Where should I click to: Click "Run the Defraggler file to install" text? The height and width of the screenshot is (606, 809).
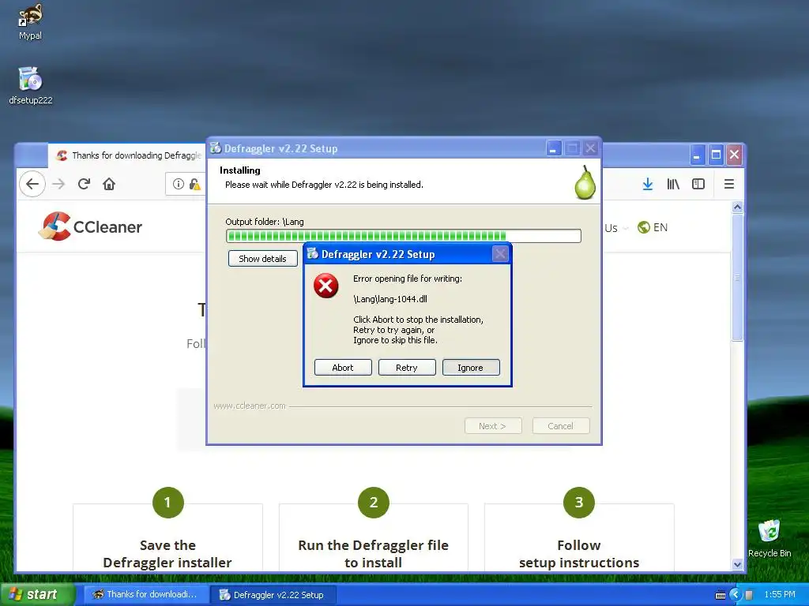(x=374, y=554)
